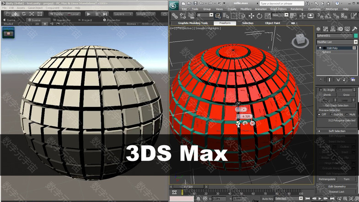Viewport: 359px width, 202px height.
Task: Select SubObj preview selection radio
Action: tap(331, 114)
